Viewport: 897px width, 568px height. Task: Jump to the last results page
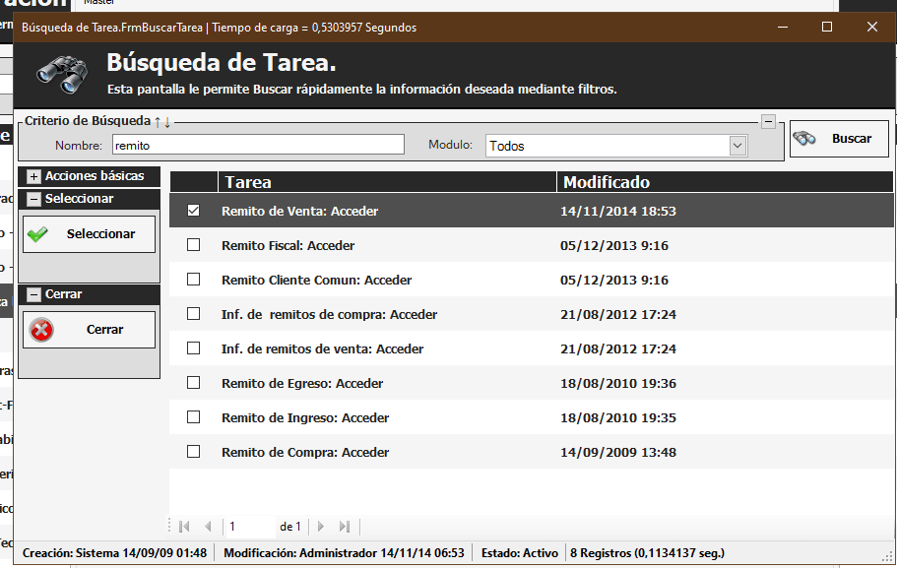pyautogui.click(x=345, y=527)
